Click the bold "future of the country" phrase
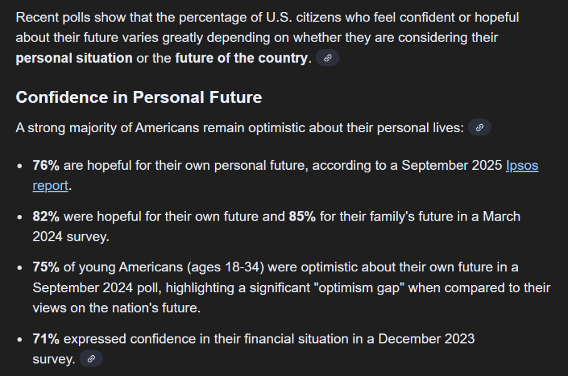 click(241, 58)
